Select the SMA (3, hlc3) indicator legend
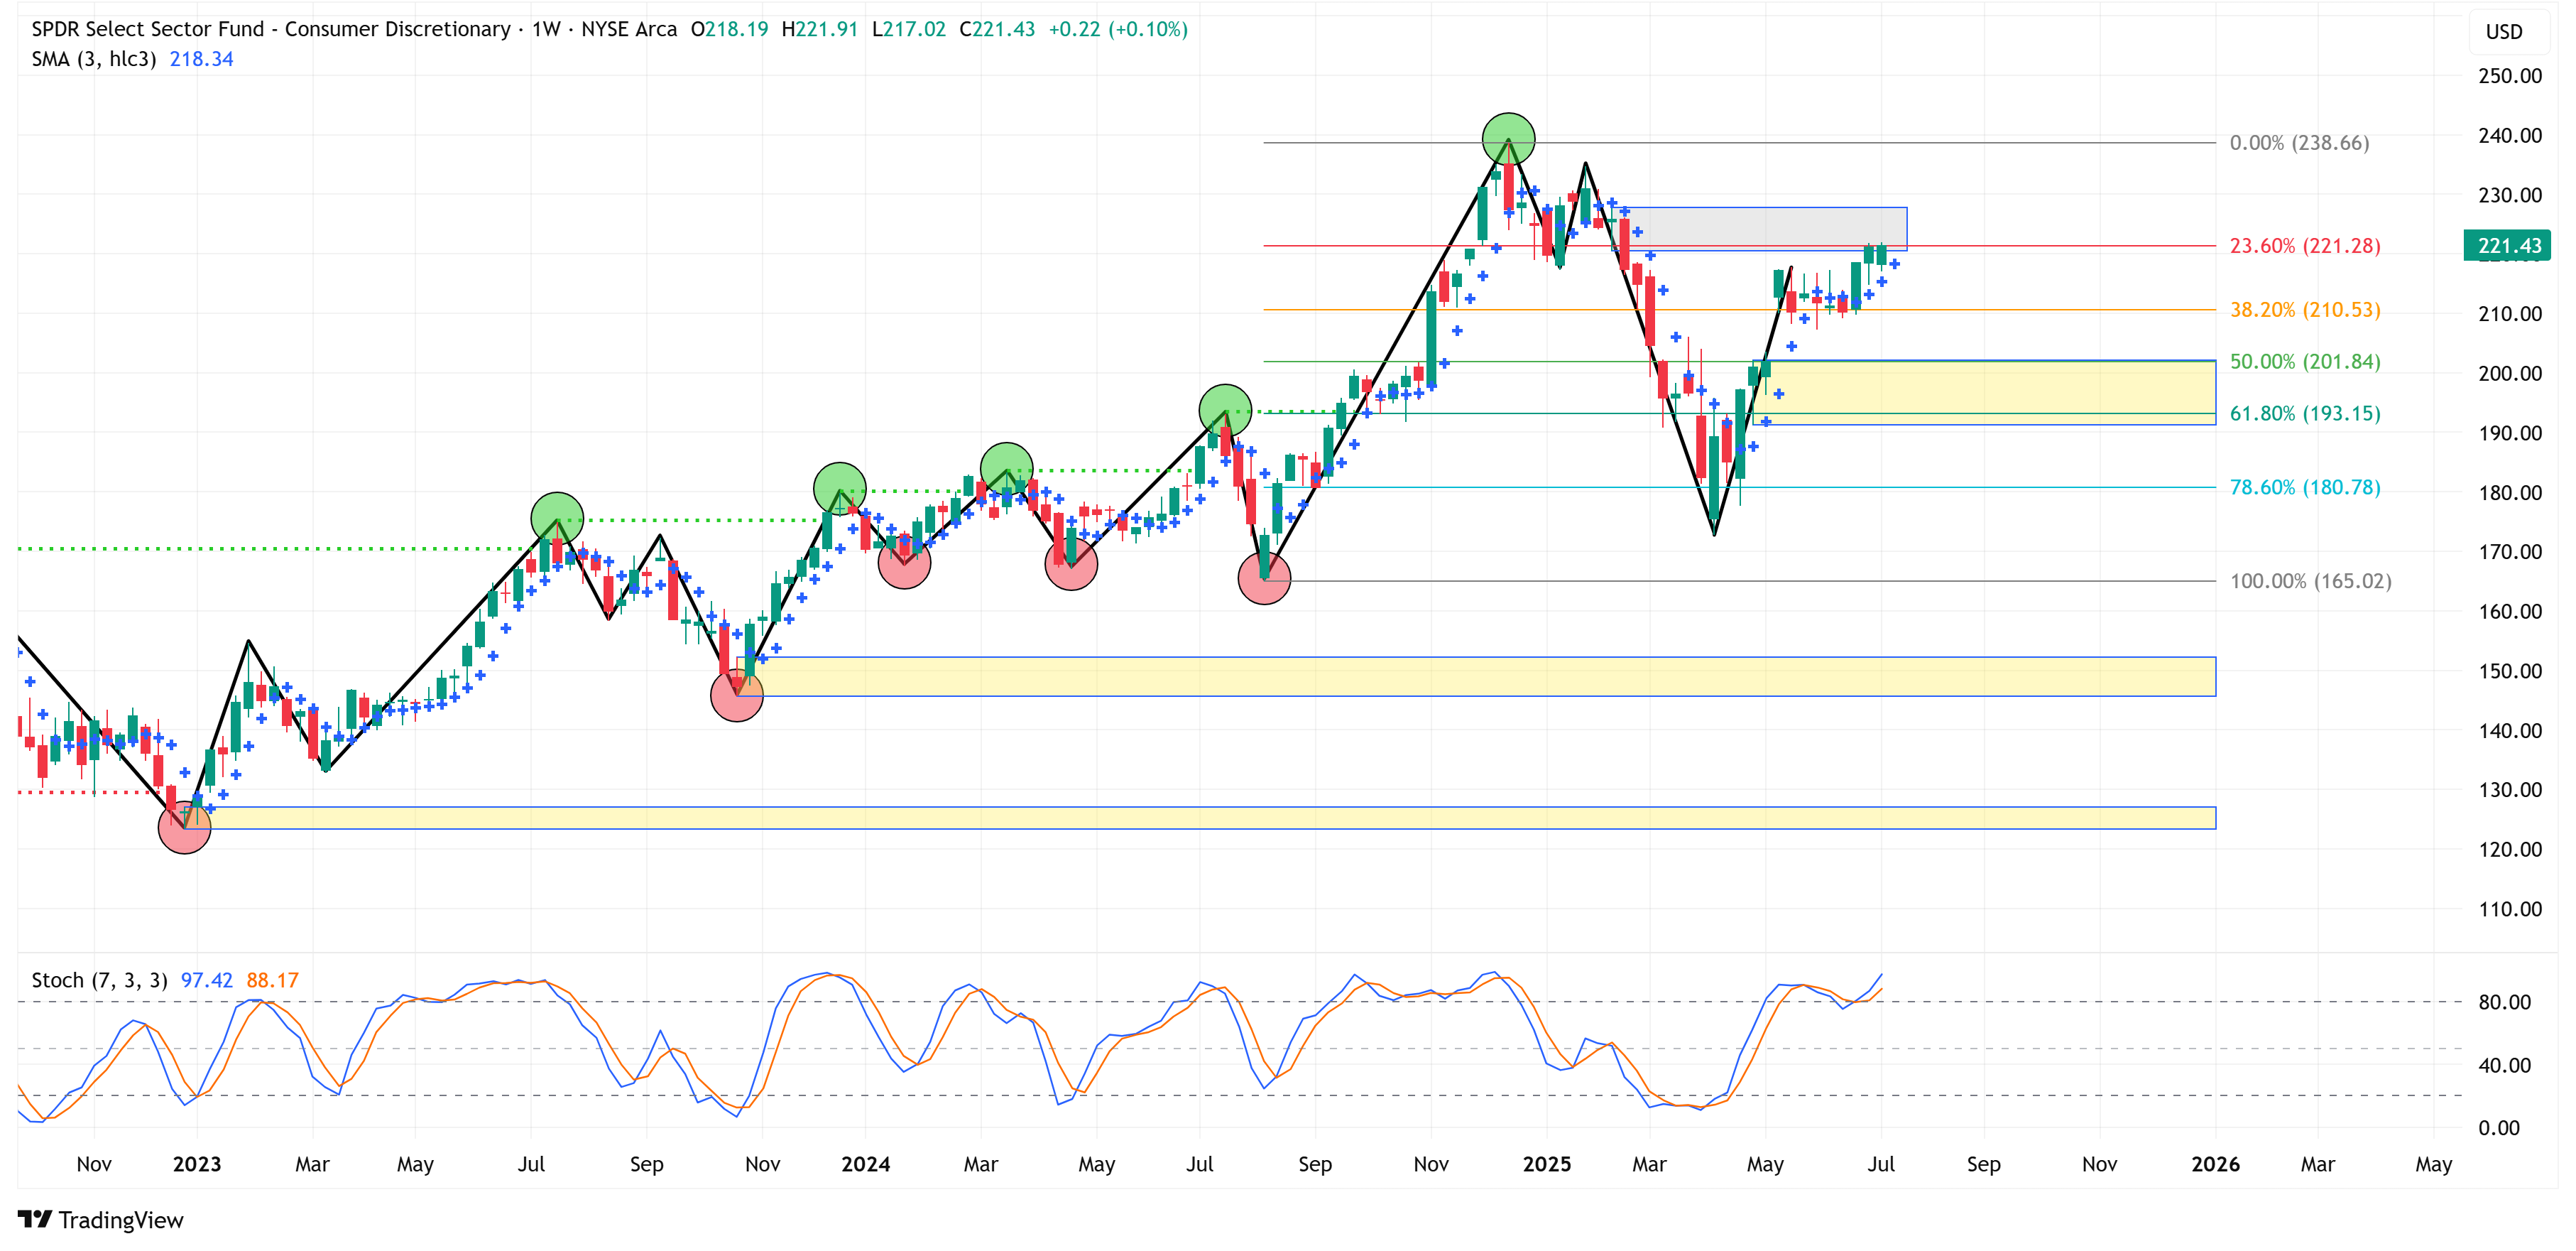2576x1251 pixels. [94, 59]
